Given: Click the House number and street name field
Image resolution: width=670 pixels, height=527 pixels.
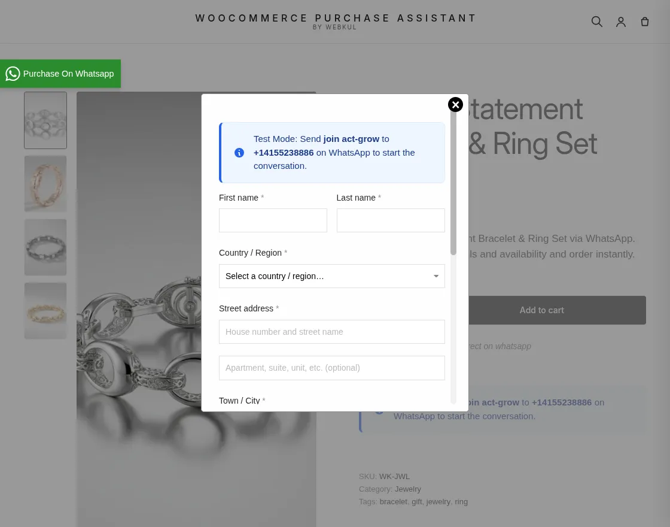Looking at the screenshot, I should coord(331,332).
